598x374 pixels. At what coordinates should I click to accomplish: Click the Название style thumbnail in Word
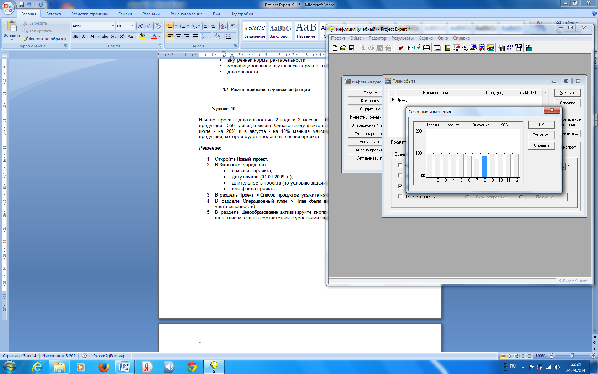[306, 31]
